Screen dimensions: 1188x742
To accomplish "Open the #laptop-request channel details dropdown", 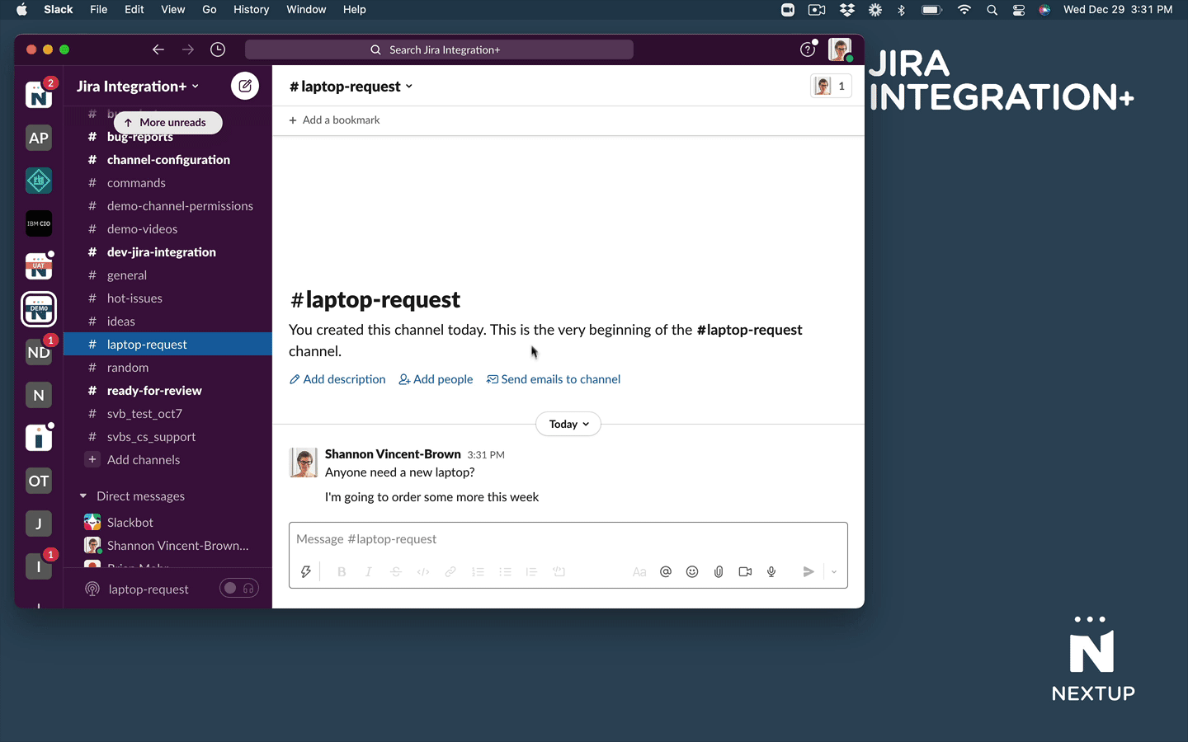I will pos(351,86).
